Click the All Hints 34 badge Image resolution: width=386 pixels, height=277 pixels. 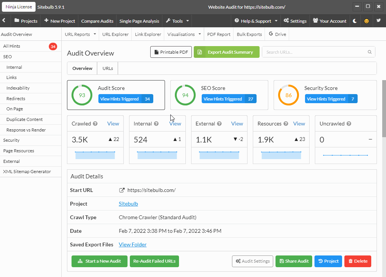click(x=53, y=46)
